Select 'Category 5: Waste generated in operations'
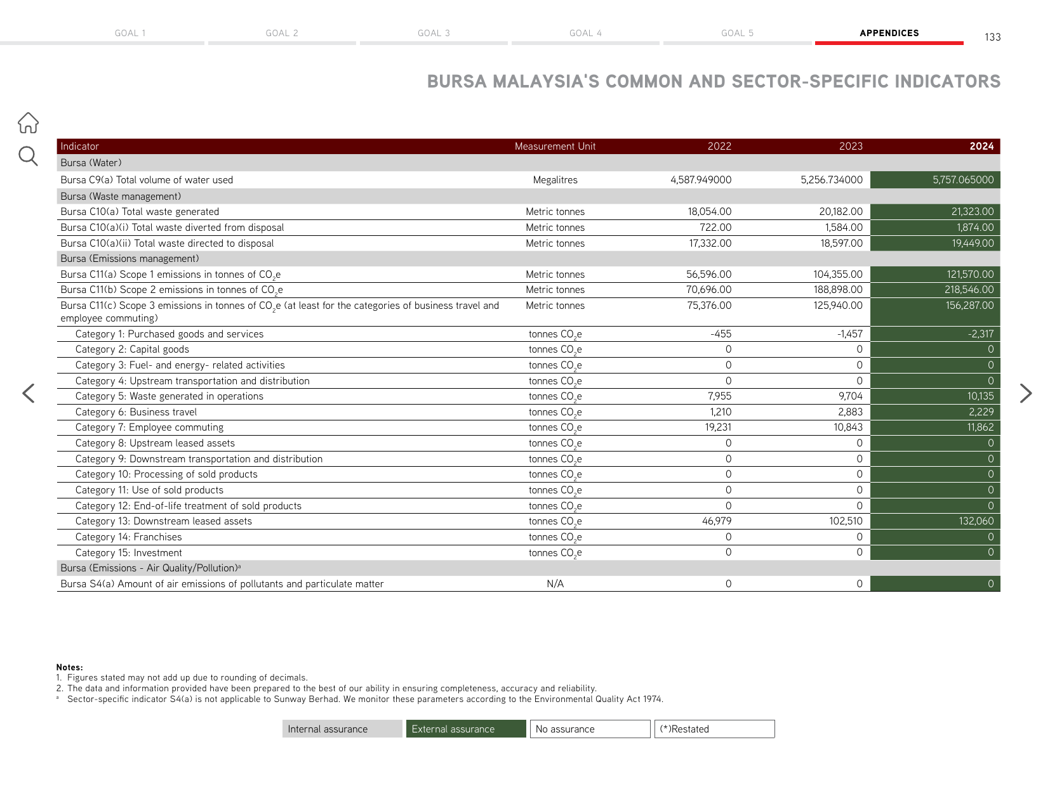Image resolution: width=1050 pixels, height=787 pixels. (169, 396)
